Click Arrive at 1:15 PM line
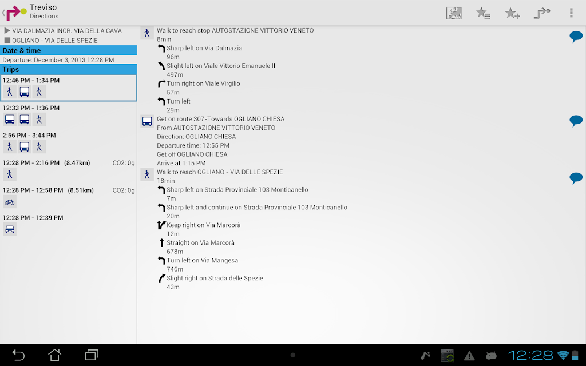 pos(181,163)
